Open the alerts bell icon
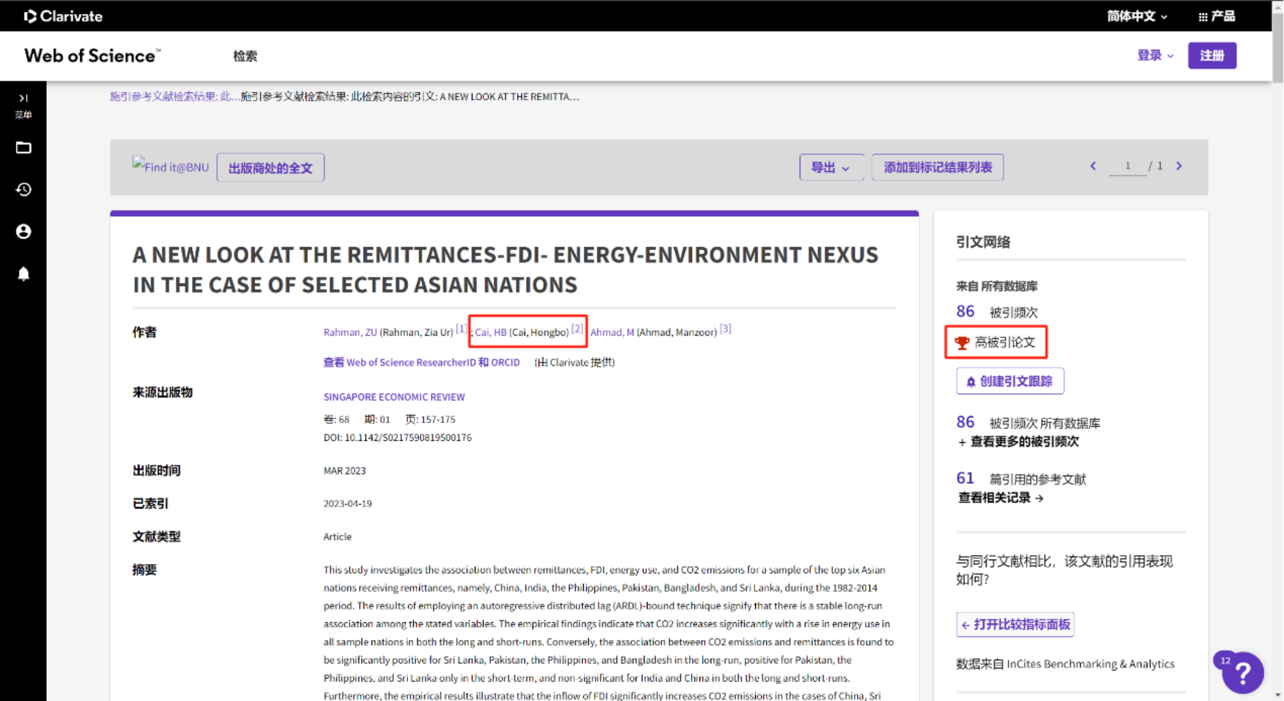Viewport: 1284px width, 701px height. [x=24, y=274]
